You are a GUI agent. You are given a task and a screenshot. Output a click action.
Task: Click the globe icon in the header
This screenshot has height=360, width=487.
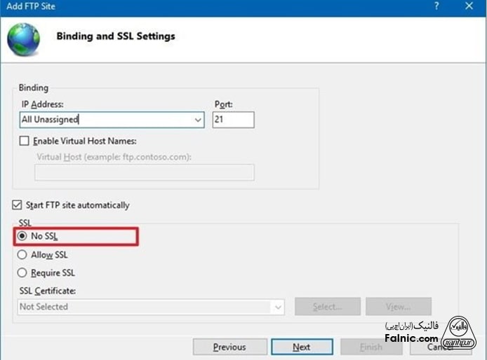(x=23, y=39)
